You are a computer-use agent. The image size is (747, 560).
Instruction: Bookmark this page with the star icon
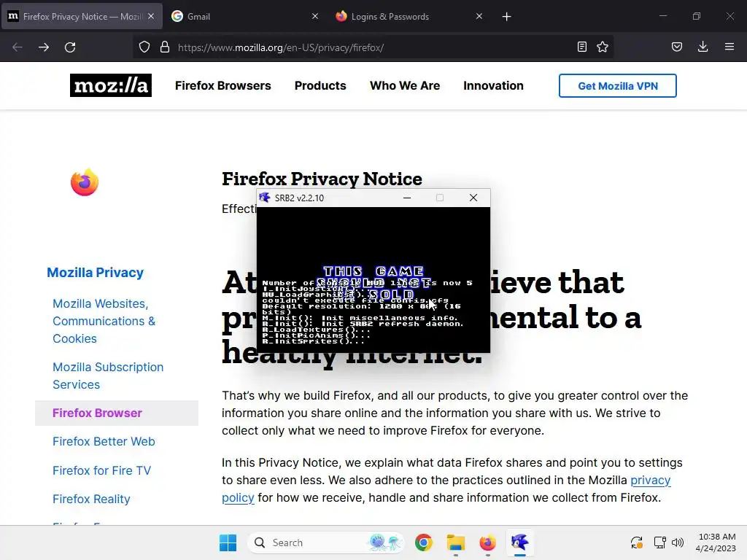coord(603,47)
